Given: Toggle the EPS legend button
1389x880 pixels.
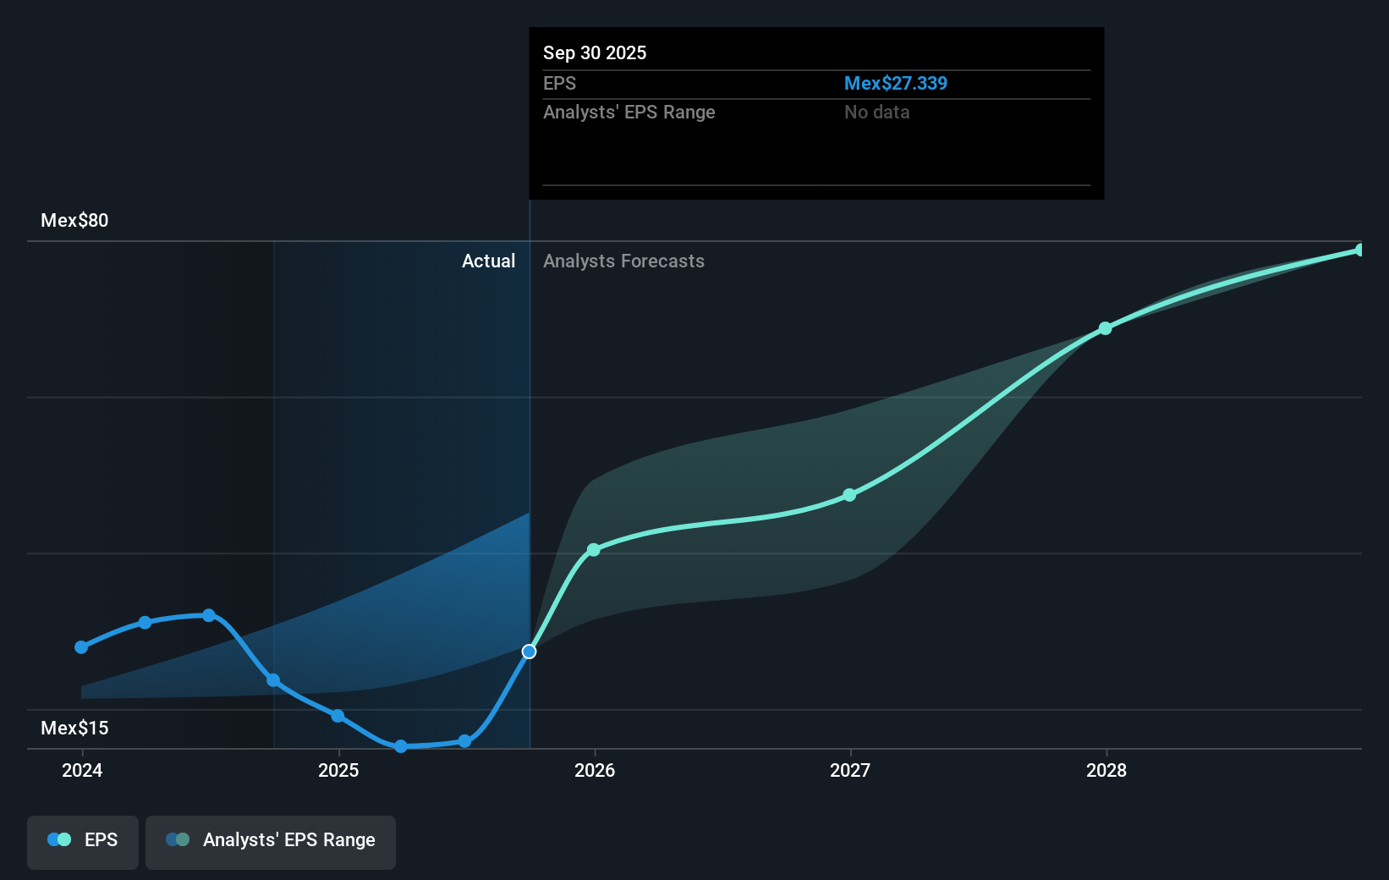Looking at the screenshot, I should pyautogui.click(x=83, y=842).
